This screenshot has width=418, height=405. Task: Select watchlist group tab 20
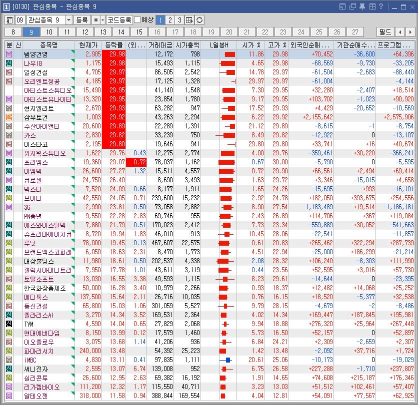[x=229, y=32]
